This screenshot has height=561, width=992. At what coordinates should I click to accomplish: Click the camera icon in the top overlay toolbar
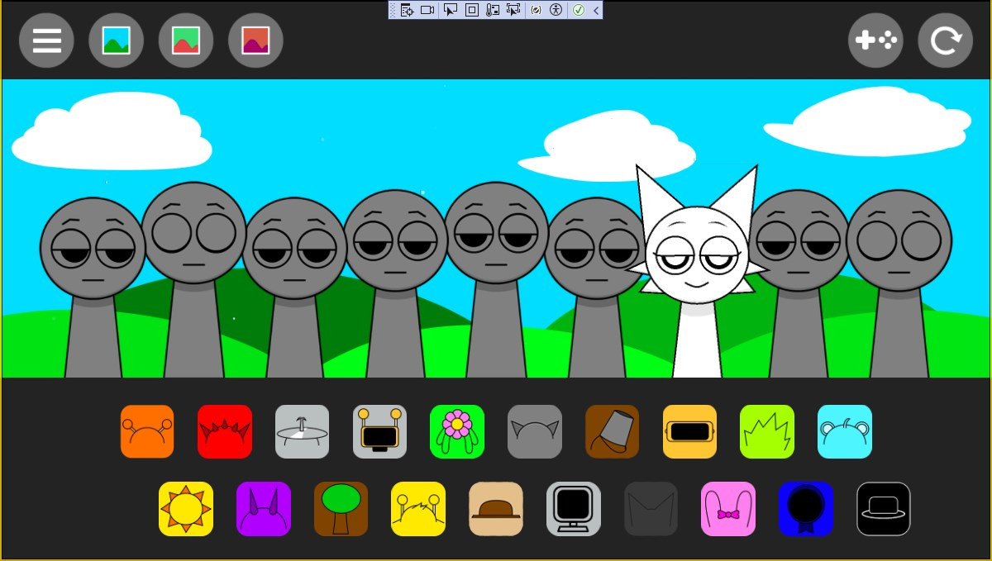click(427, 10)
